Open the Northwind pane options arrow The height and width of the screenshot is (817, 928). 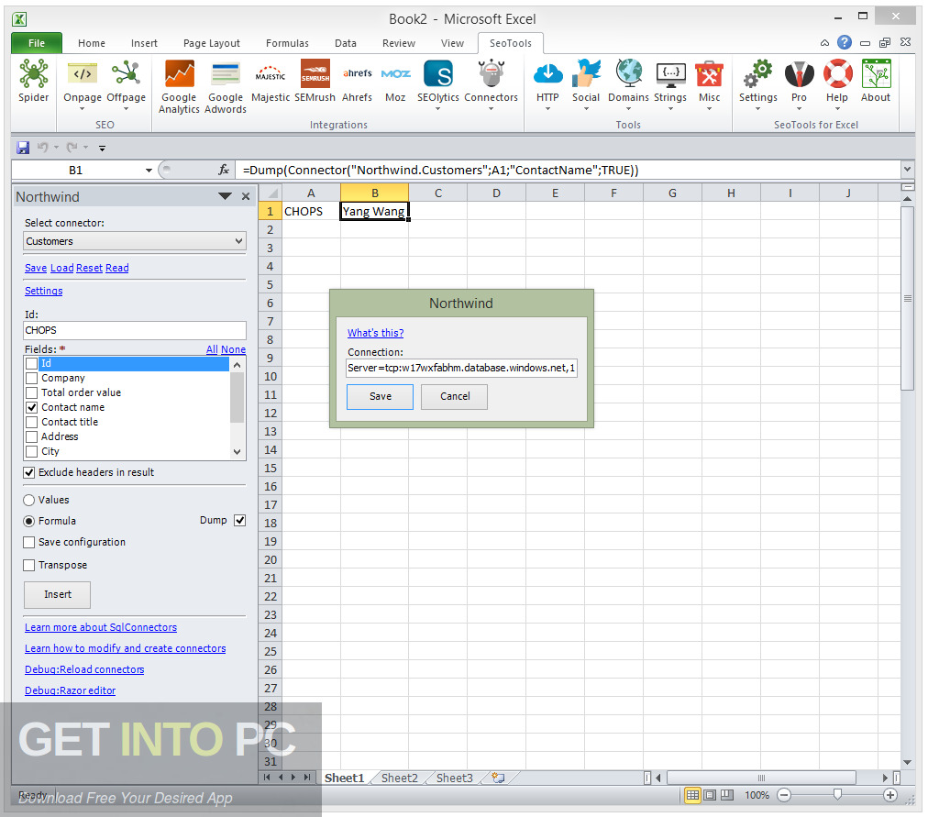tap(225, 196)
